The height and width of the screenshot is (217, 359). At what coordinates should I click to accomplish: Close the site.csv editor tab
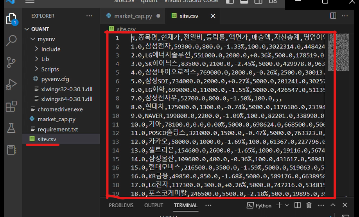213,16
